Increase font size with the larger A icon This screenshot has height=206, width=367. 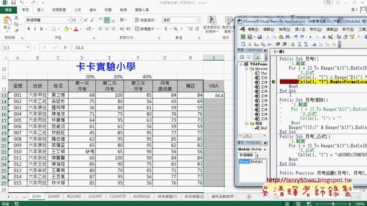tap(85, 20)
